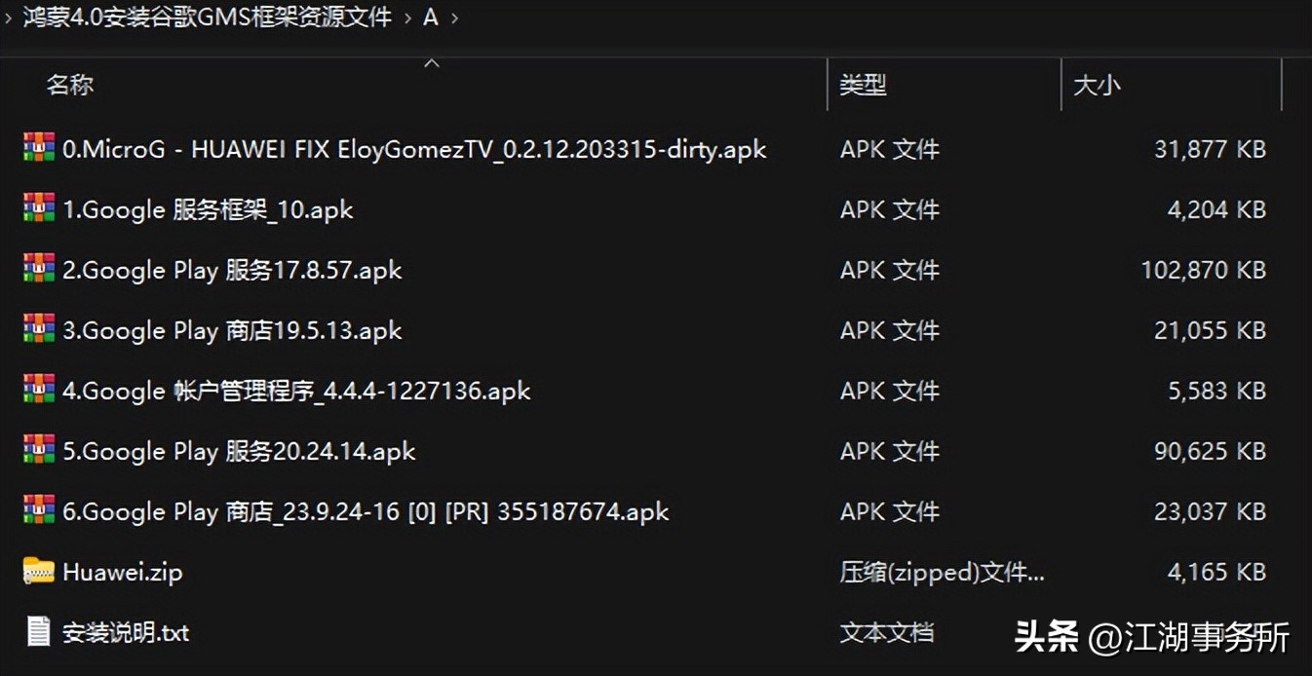1312x676 pixels.
Task: Sort files by the 类型 column header
Action: (x=864, y=85)
